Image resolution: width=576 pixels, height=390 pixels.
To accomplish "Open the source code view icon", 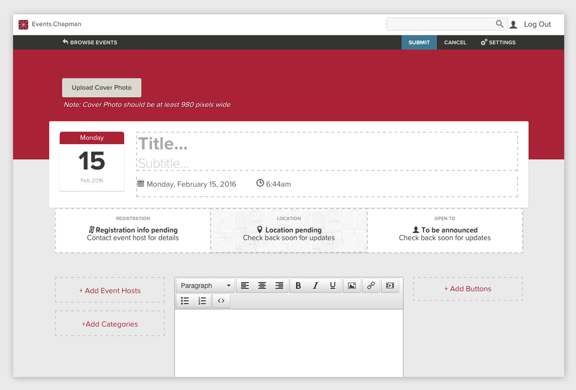I will (x=221, y=301).
